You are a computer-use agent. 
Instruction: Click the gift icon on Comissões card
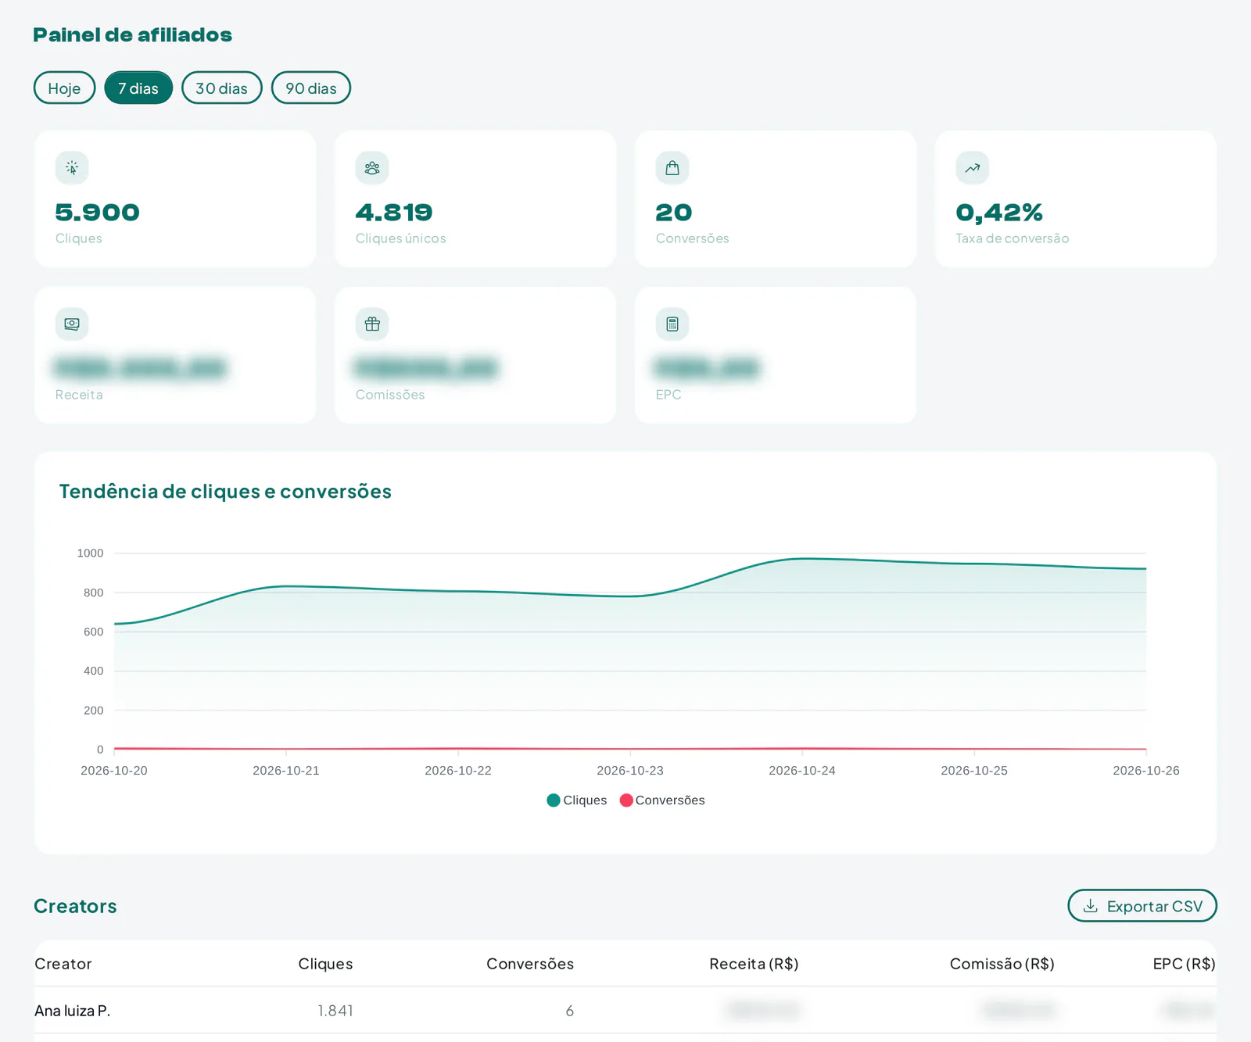click(x=372, y=324)
